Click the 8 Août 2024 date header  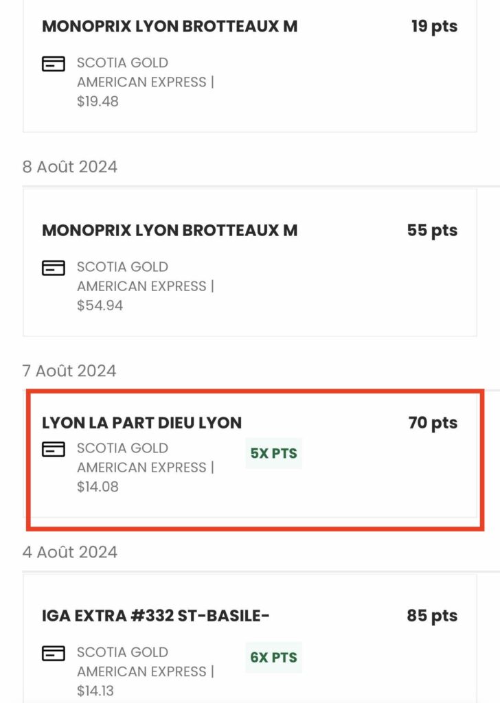click(x=70, y=167)
